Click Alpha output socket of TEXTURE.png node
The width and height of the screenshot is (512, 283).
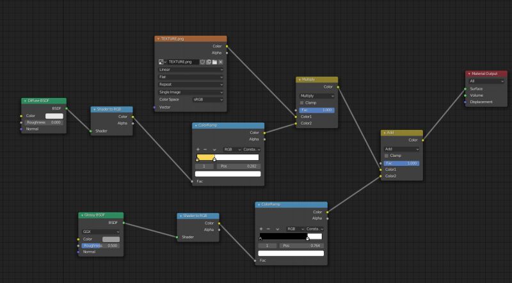(227, 53)
